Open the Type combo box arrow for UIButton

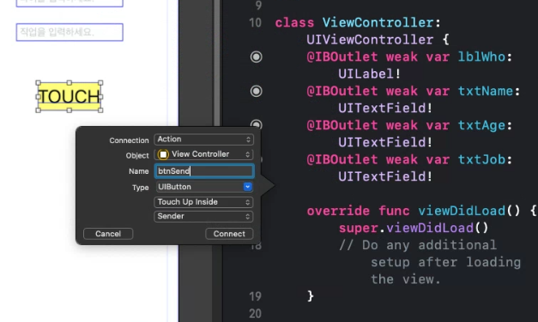[x=247, y=187]
